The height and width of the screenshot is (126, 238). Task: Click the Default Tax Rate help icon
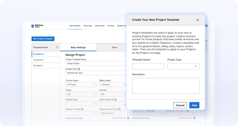click(x=82, y=109)
